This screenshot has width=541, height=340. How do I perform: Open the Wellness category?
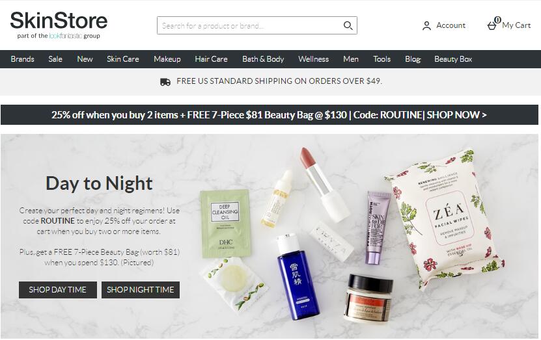(313, 59)
